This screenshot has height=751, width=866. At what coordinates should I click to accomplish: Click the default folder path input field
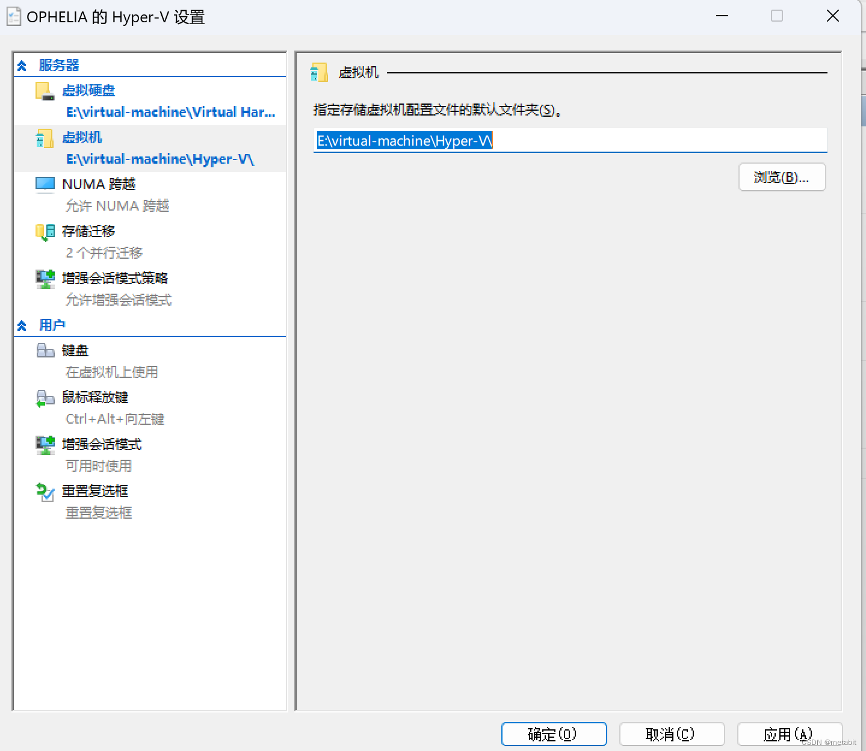pos(570,140)
